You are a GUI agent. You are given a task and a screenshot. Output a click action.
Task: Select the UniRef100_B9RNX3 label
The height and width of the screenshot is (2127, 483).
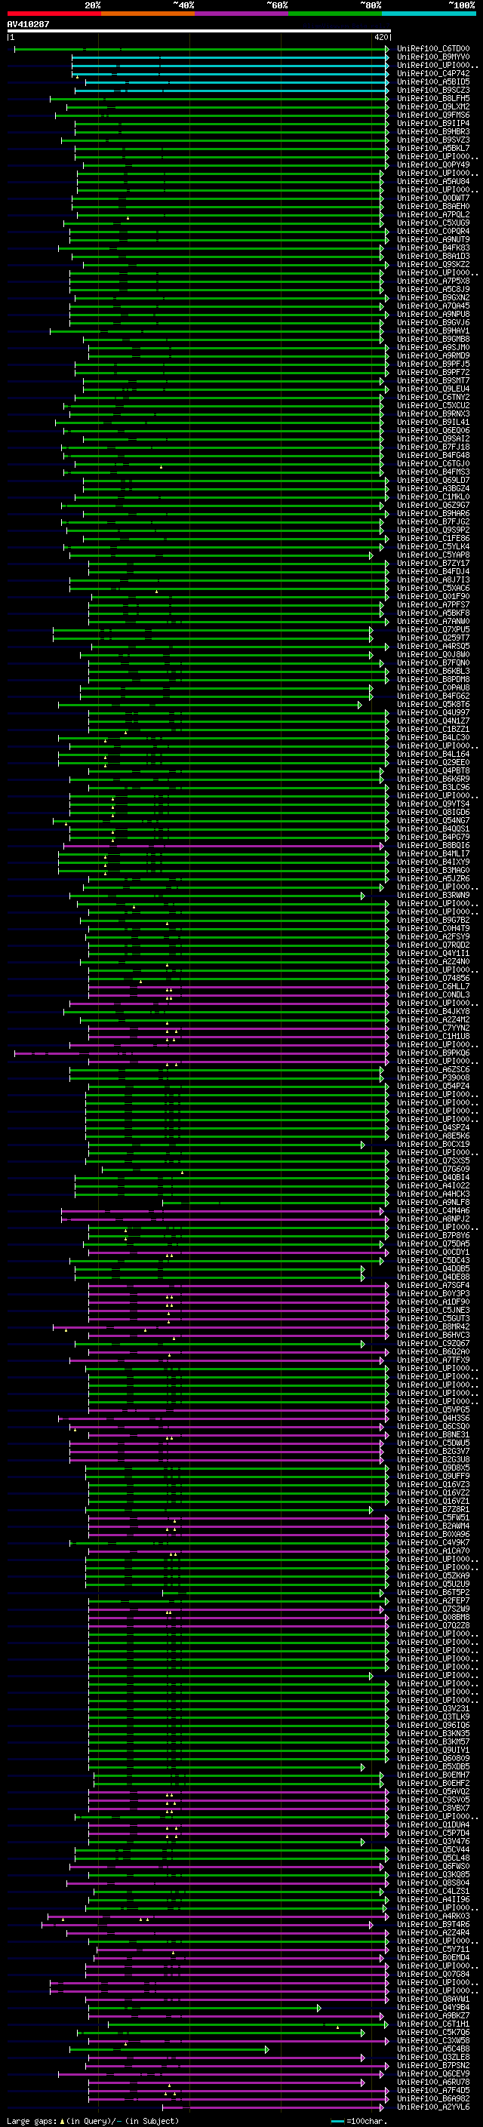pos(433,413)
